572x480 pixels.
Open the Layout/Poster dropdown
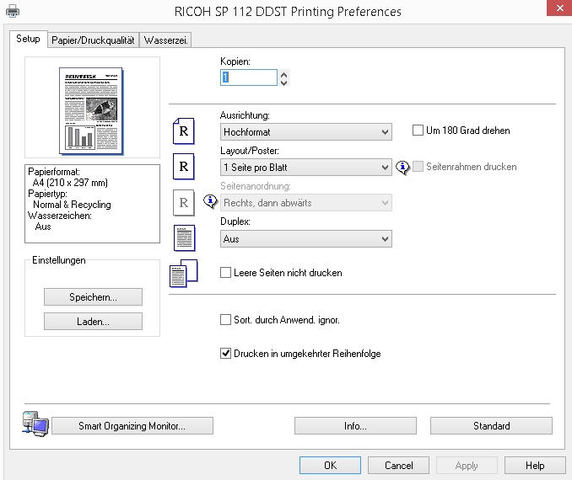click(x=306, y=168)
